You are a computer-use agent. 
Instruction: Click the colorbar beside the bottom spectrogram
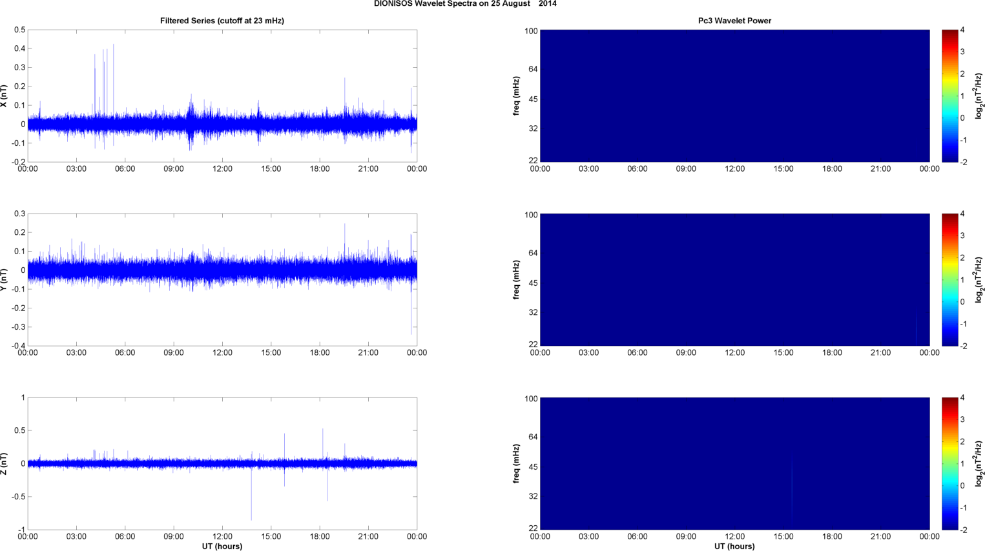[949, 463]
